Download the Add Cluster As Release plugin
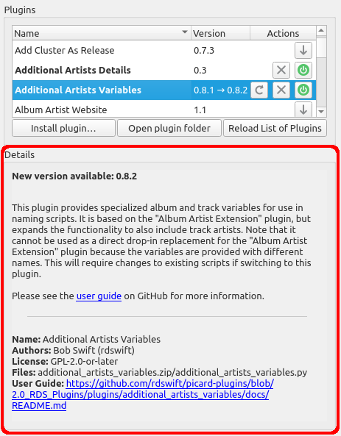The height and width of the screenshot is (436, 341). point(303,50)
